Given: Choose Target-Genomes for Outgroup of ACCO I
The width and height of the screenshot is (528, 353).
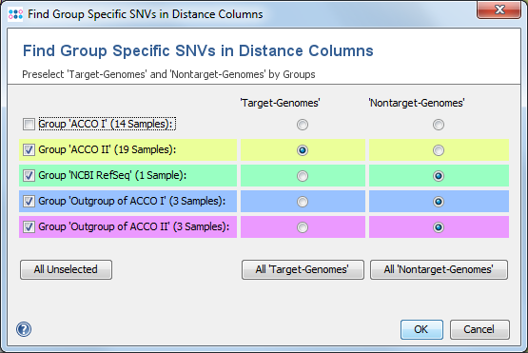Looking at the screenshot, I should (303, 202).
